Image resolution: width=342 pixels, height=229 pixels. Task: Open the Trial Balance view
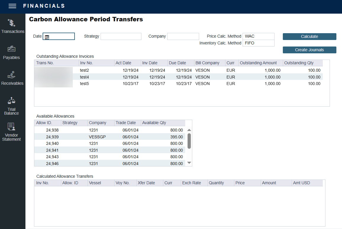click(12, 105)
